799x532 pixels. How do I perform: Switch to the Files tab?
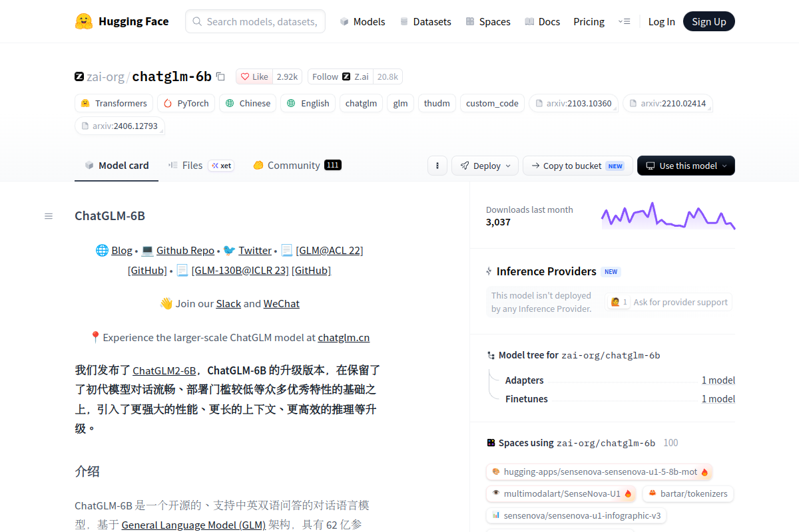[x=200, y=166]
